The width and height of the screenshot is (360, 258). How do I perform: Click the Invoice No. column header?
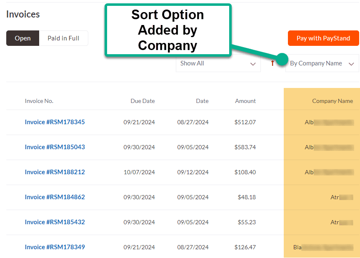pos(39,101)
